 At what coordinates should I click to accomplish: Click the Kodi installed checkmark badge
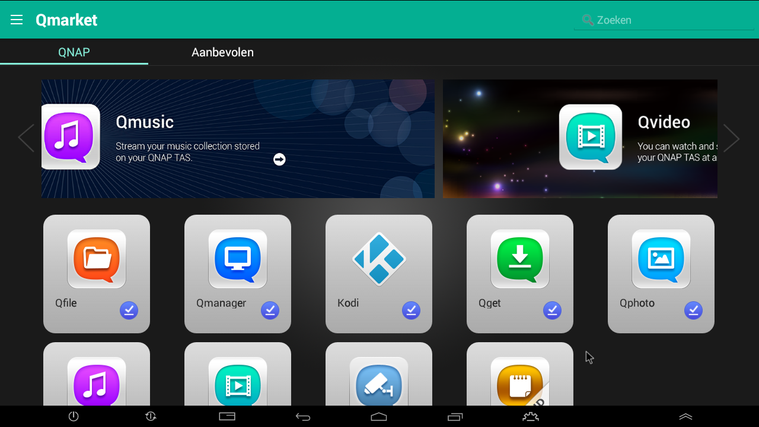coord(411,310)
